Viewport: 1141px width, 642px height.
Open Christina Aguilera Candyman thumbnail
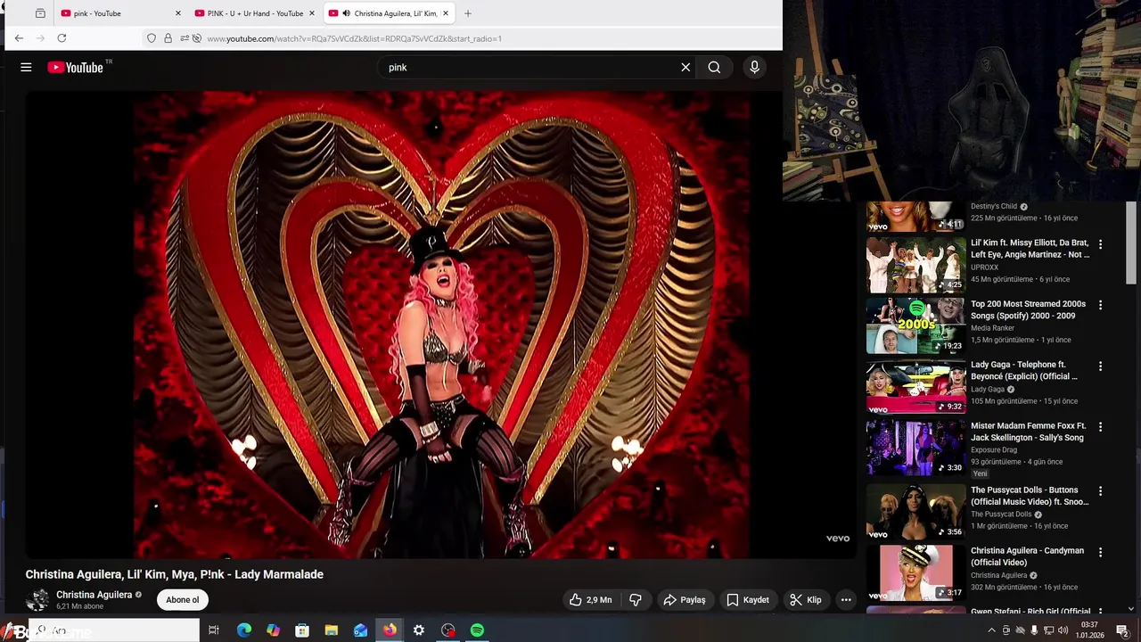[915, 572]
